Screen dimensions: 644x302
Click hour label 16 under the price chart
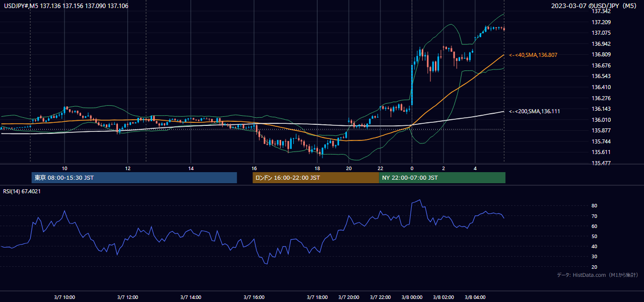[254, 169]
